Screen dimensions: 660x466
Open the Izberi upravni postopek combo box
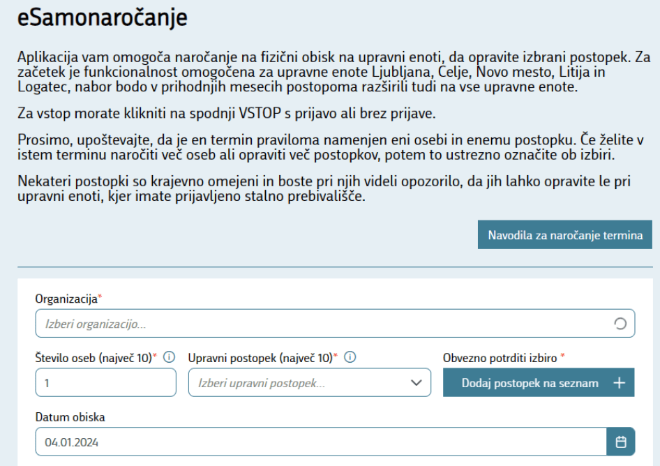[309, 383]
